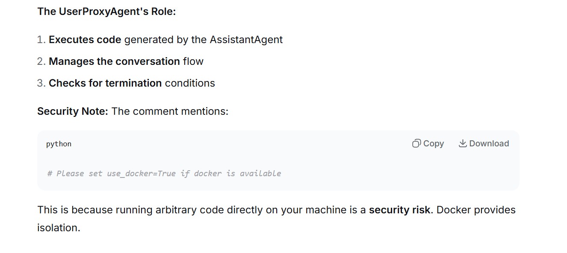The width and height of the screenshot is (567, 253).
Task: Click the Security Note label
Action: (x=73, y=111)
